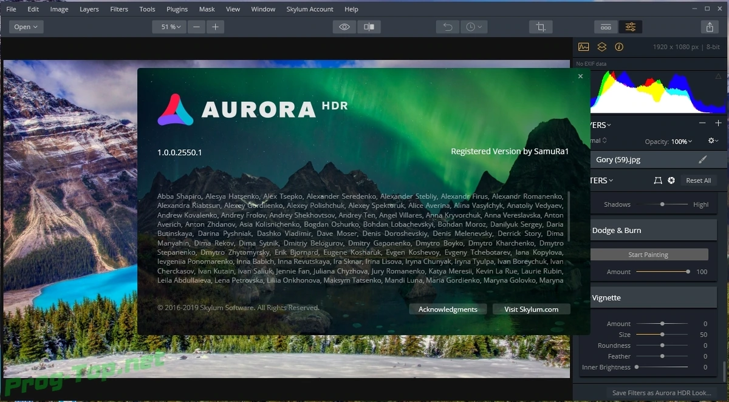Screen dimensions: 729x402
Task: Open the history clock dropdown
Action: 473,27
